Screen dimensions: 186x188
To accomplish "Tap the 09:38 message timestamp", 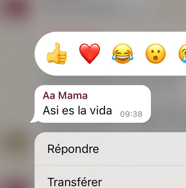I will tap(131, 114).
